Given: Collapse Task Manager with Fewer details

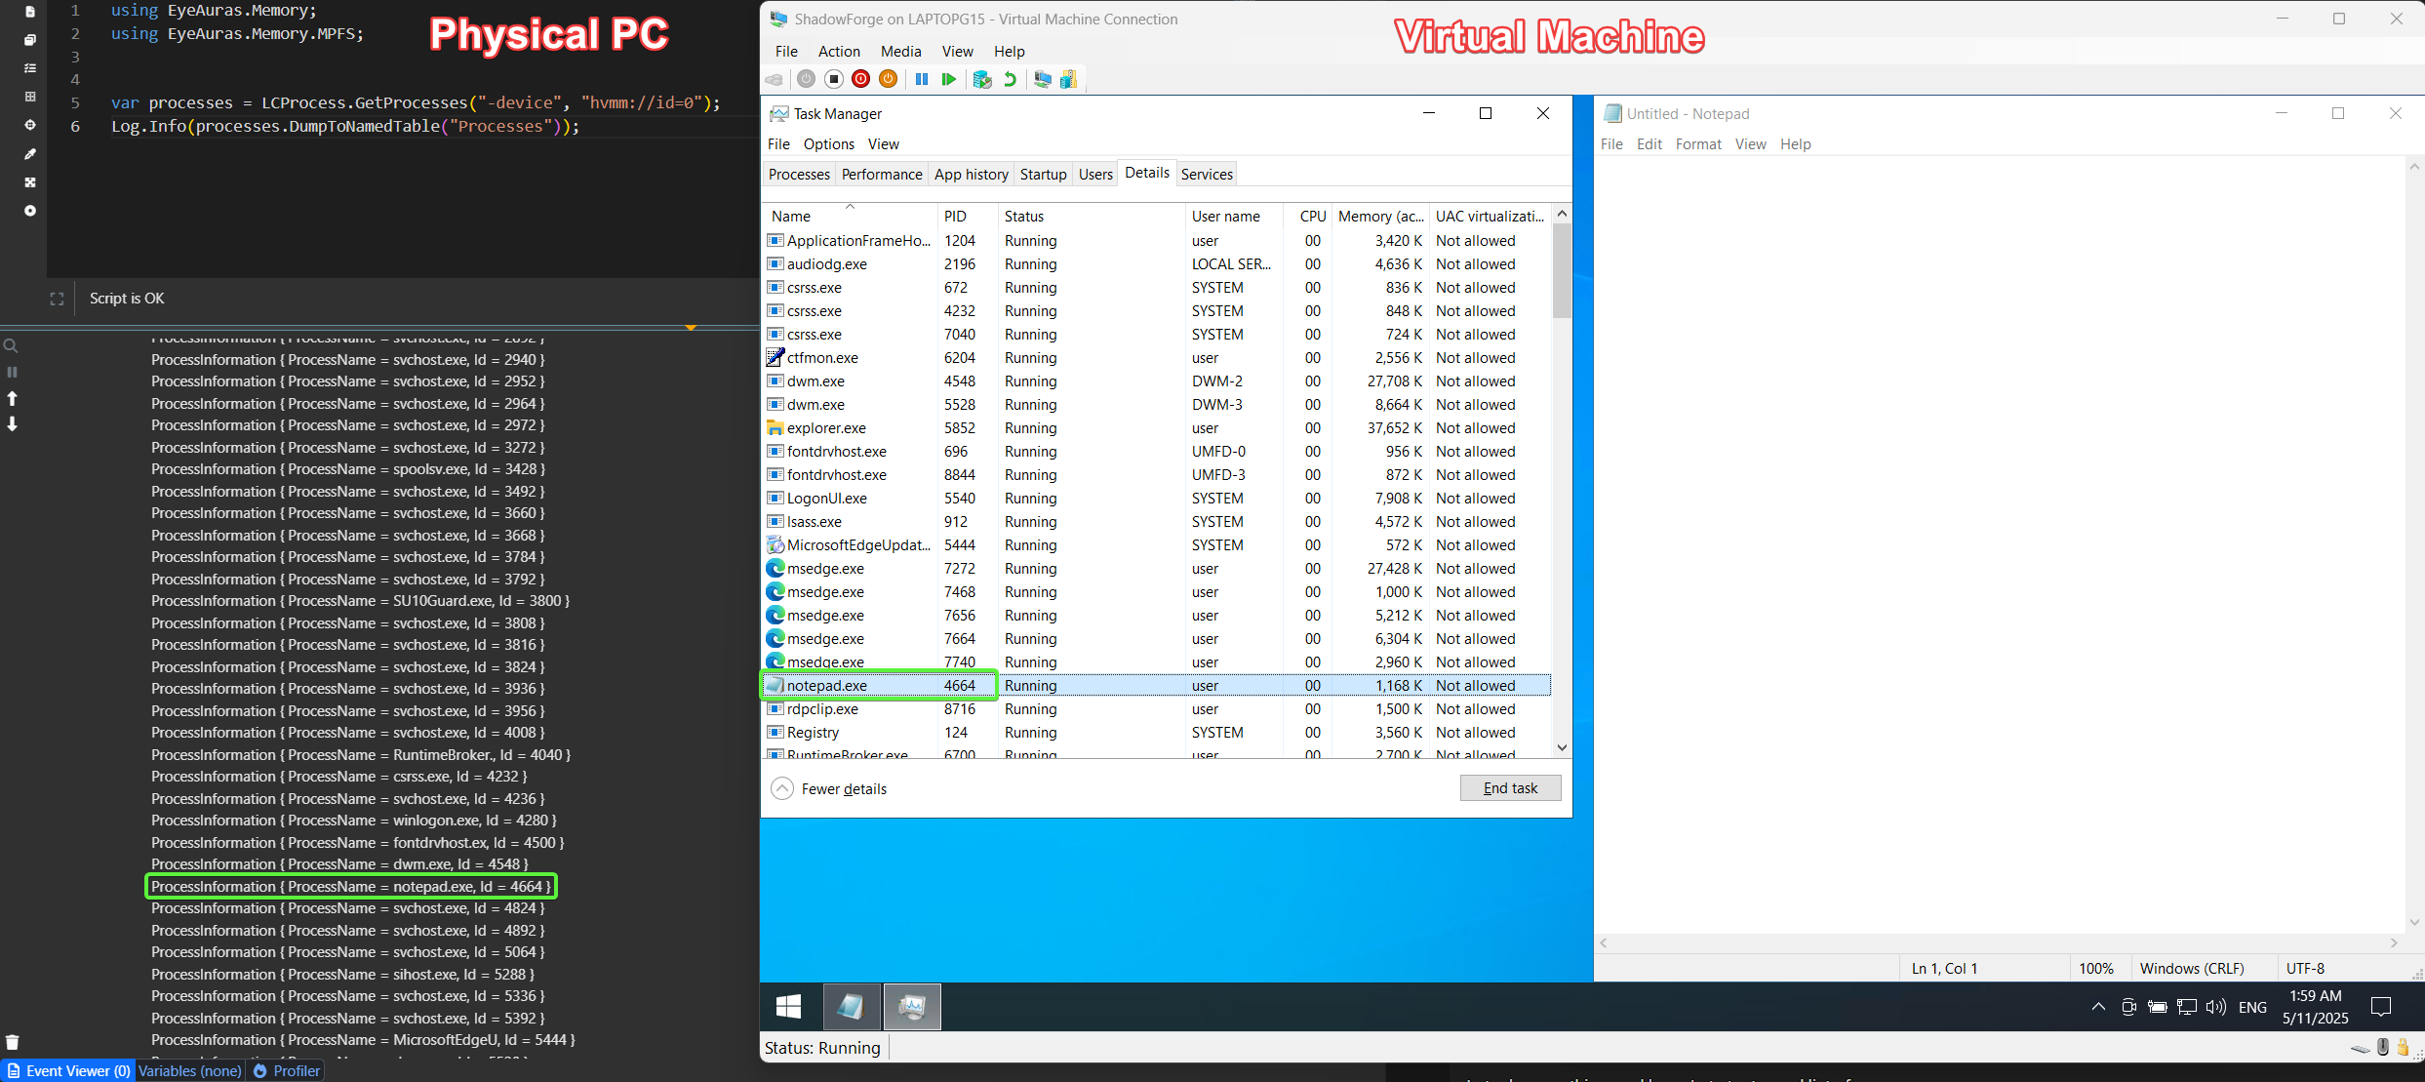Looking at the screenshot, I should (829, 788).
